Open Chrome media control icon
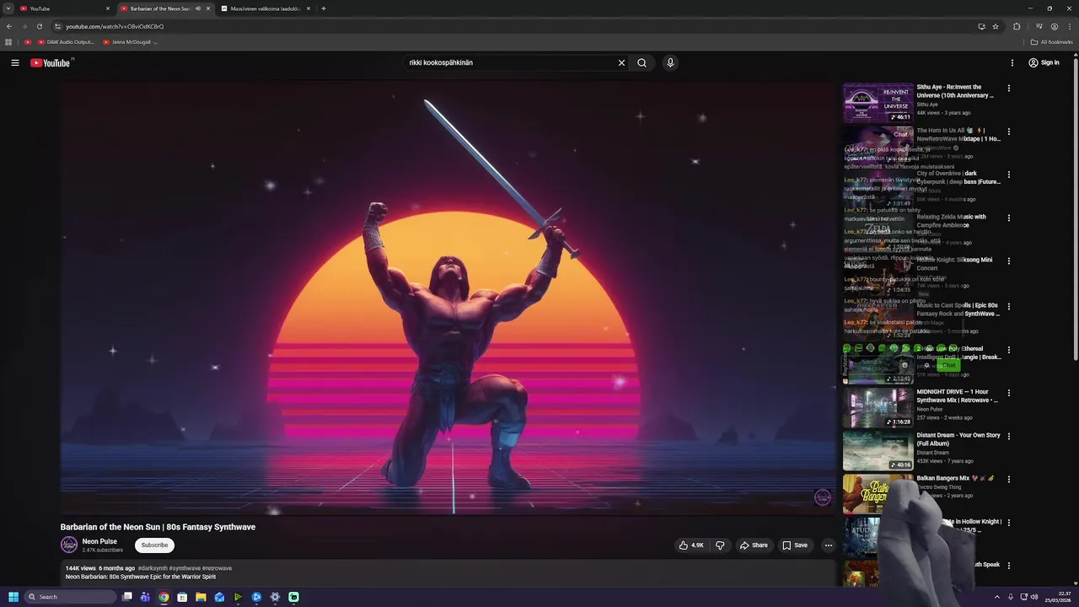This screenshot has width=1079, height=607. pyautogui.click(x=1039, y=26)
